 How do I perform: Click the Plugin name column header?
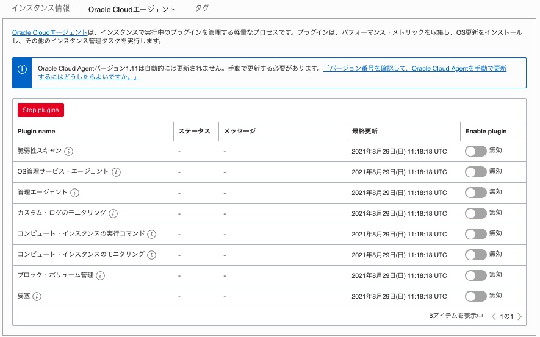point(36,131)
